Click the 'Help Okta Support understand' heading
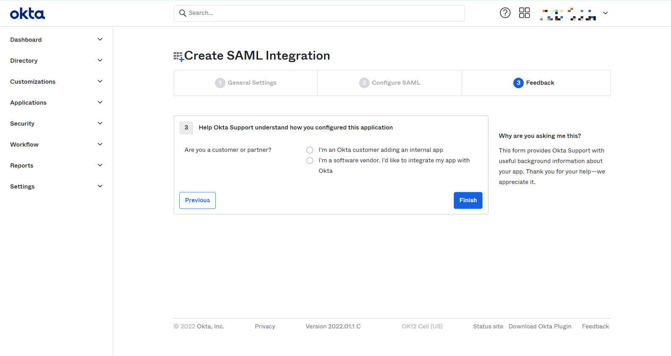 pos(295,128)
